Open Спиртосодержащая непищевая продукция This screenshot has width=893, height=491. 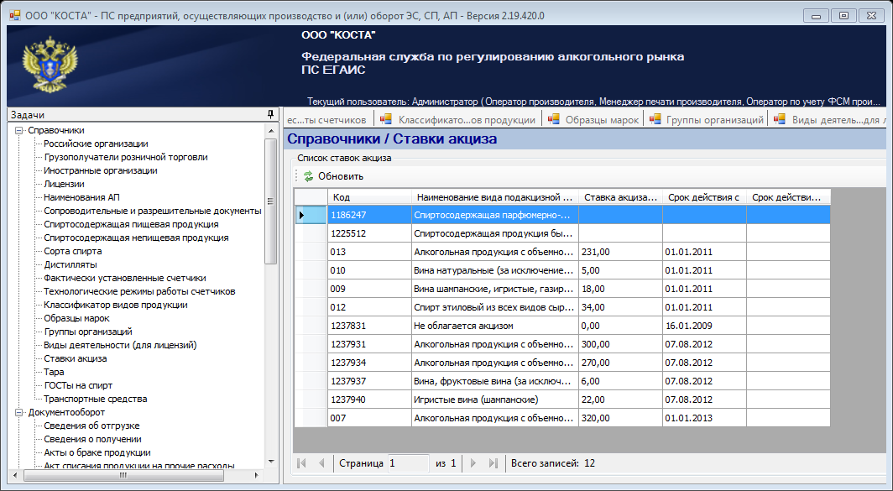coord(136,238)
